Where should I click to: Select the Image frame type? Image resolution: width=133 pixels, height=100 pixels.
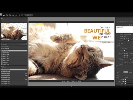coord(130,72)
